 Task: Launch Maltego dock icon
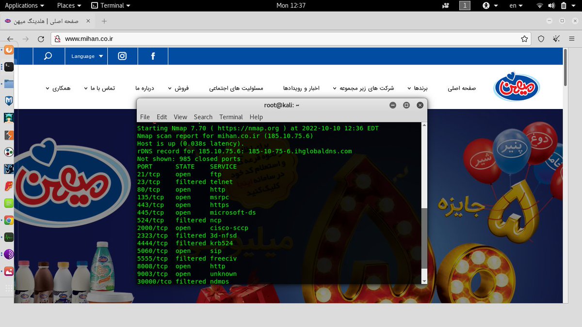(8, 152)
